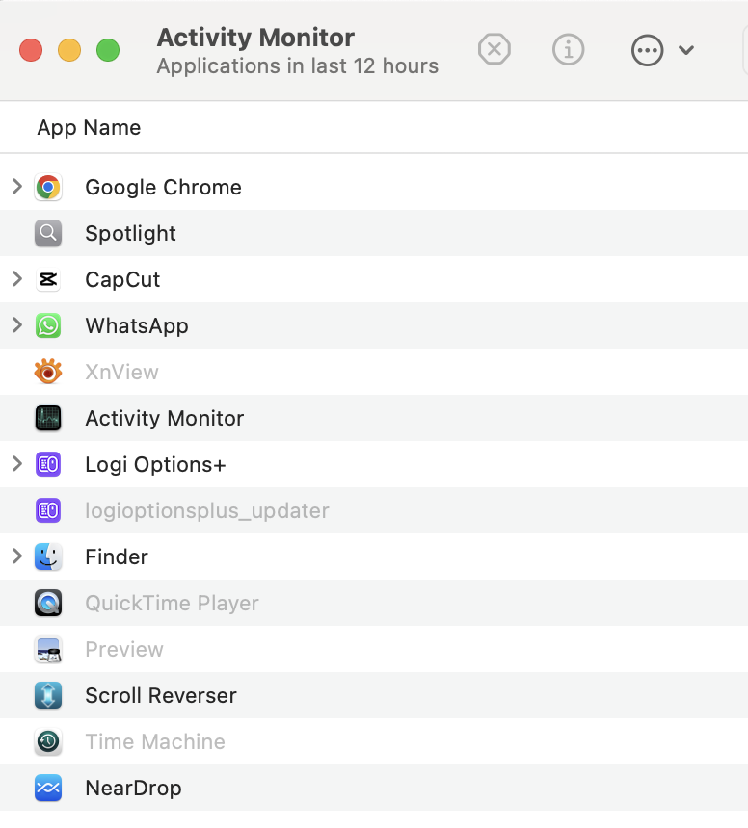Click the CapCut app icon
Screen dimensions: 748x828
[x=48, y=279]
